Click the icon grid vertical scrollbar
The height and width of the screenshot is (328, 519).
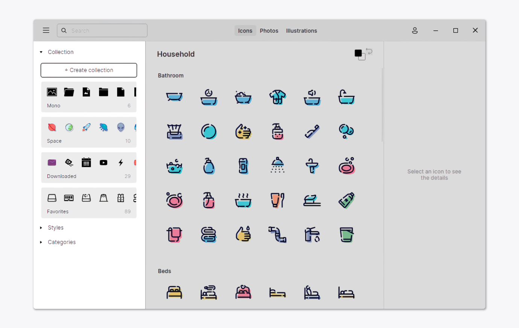click(382, 105)
